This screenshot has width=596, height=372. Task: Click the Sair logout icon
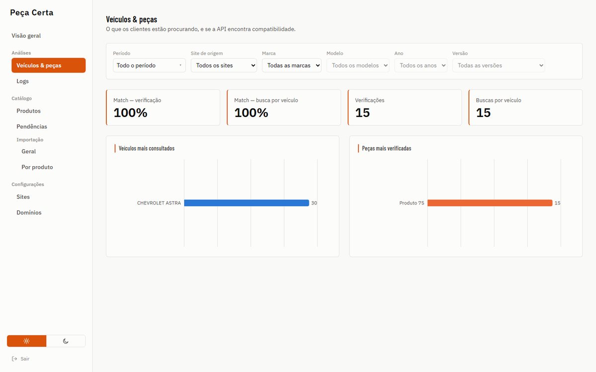(14, 359)
